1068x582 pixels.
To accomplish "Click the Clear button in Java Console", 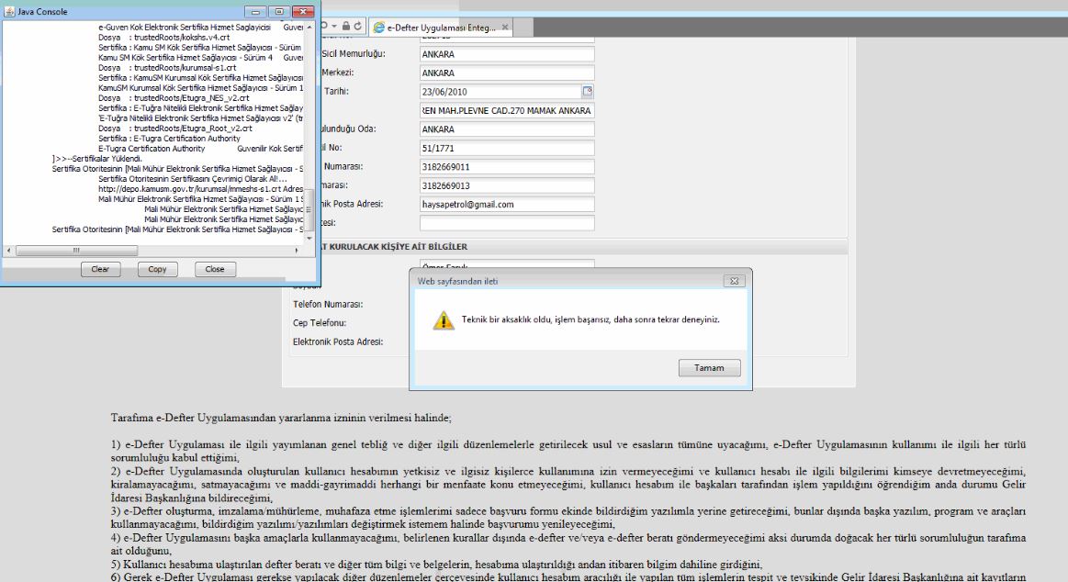I will coord(99,269).
